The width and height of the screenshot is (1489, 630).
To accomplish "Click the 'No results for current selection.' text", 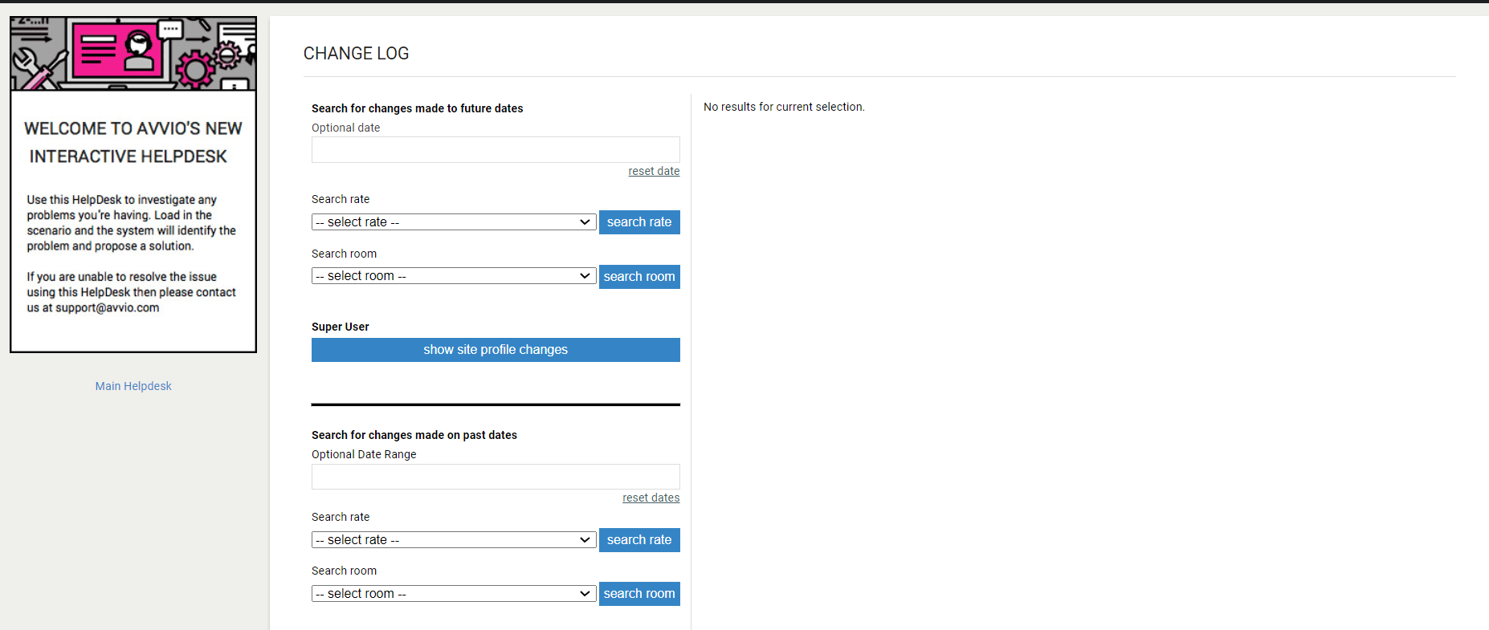I will [784, 107].
